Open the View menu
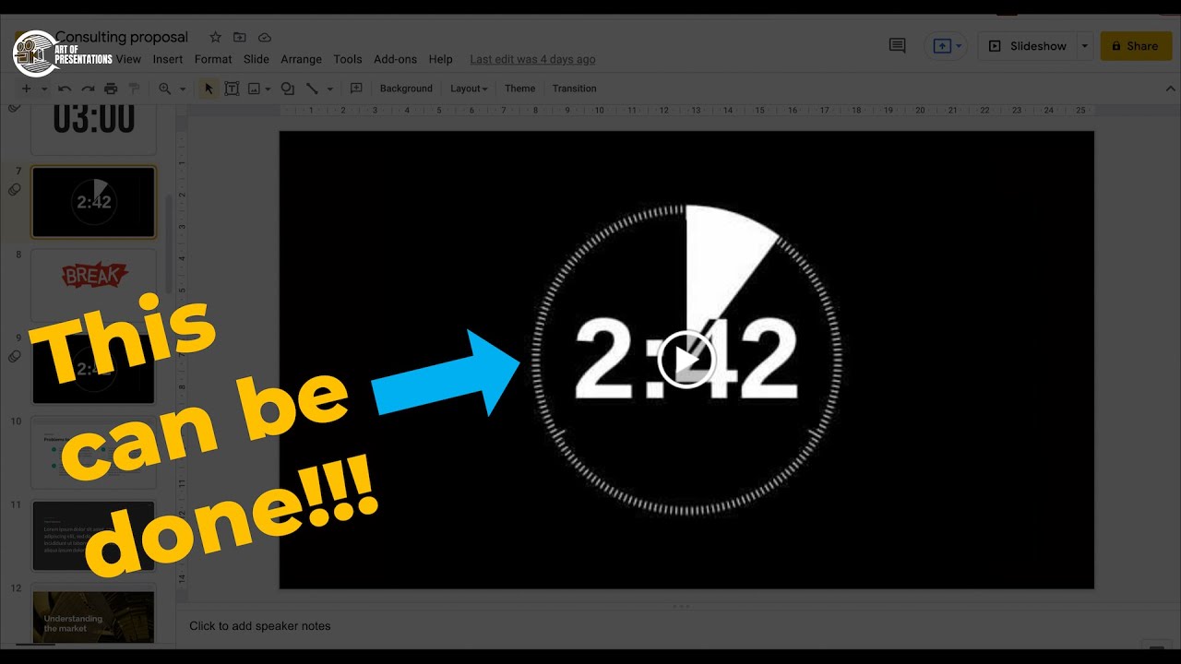The height and width of the screenshot is (664, 1181). pyautogui.click(x=128, y=59)
